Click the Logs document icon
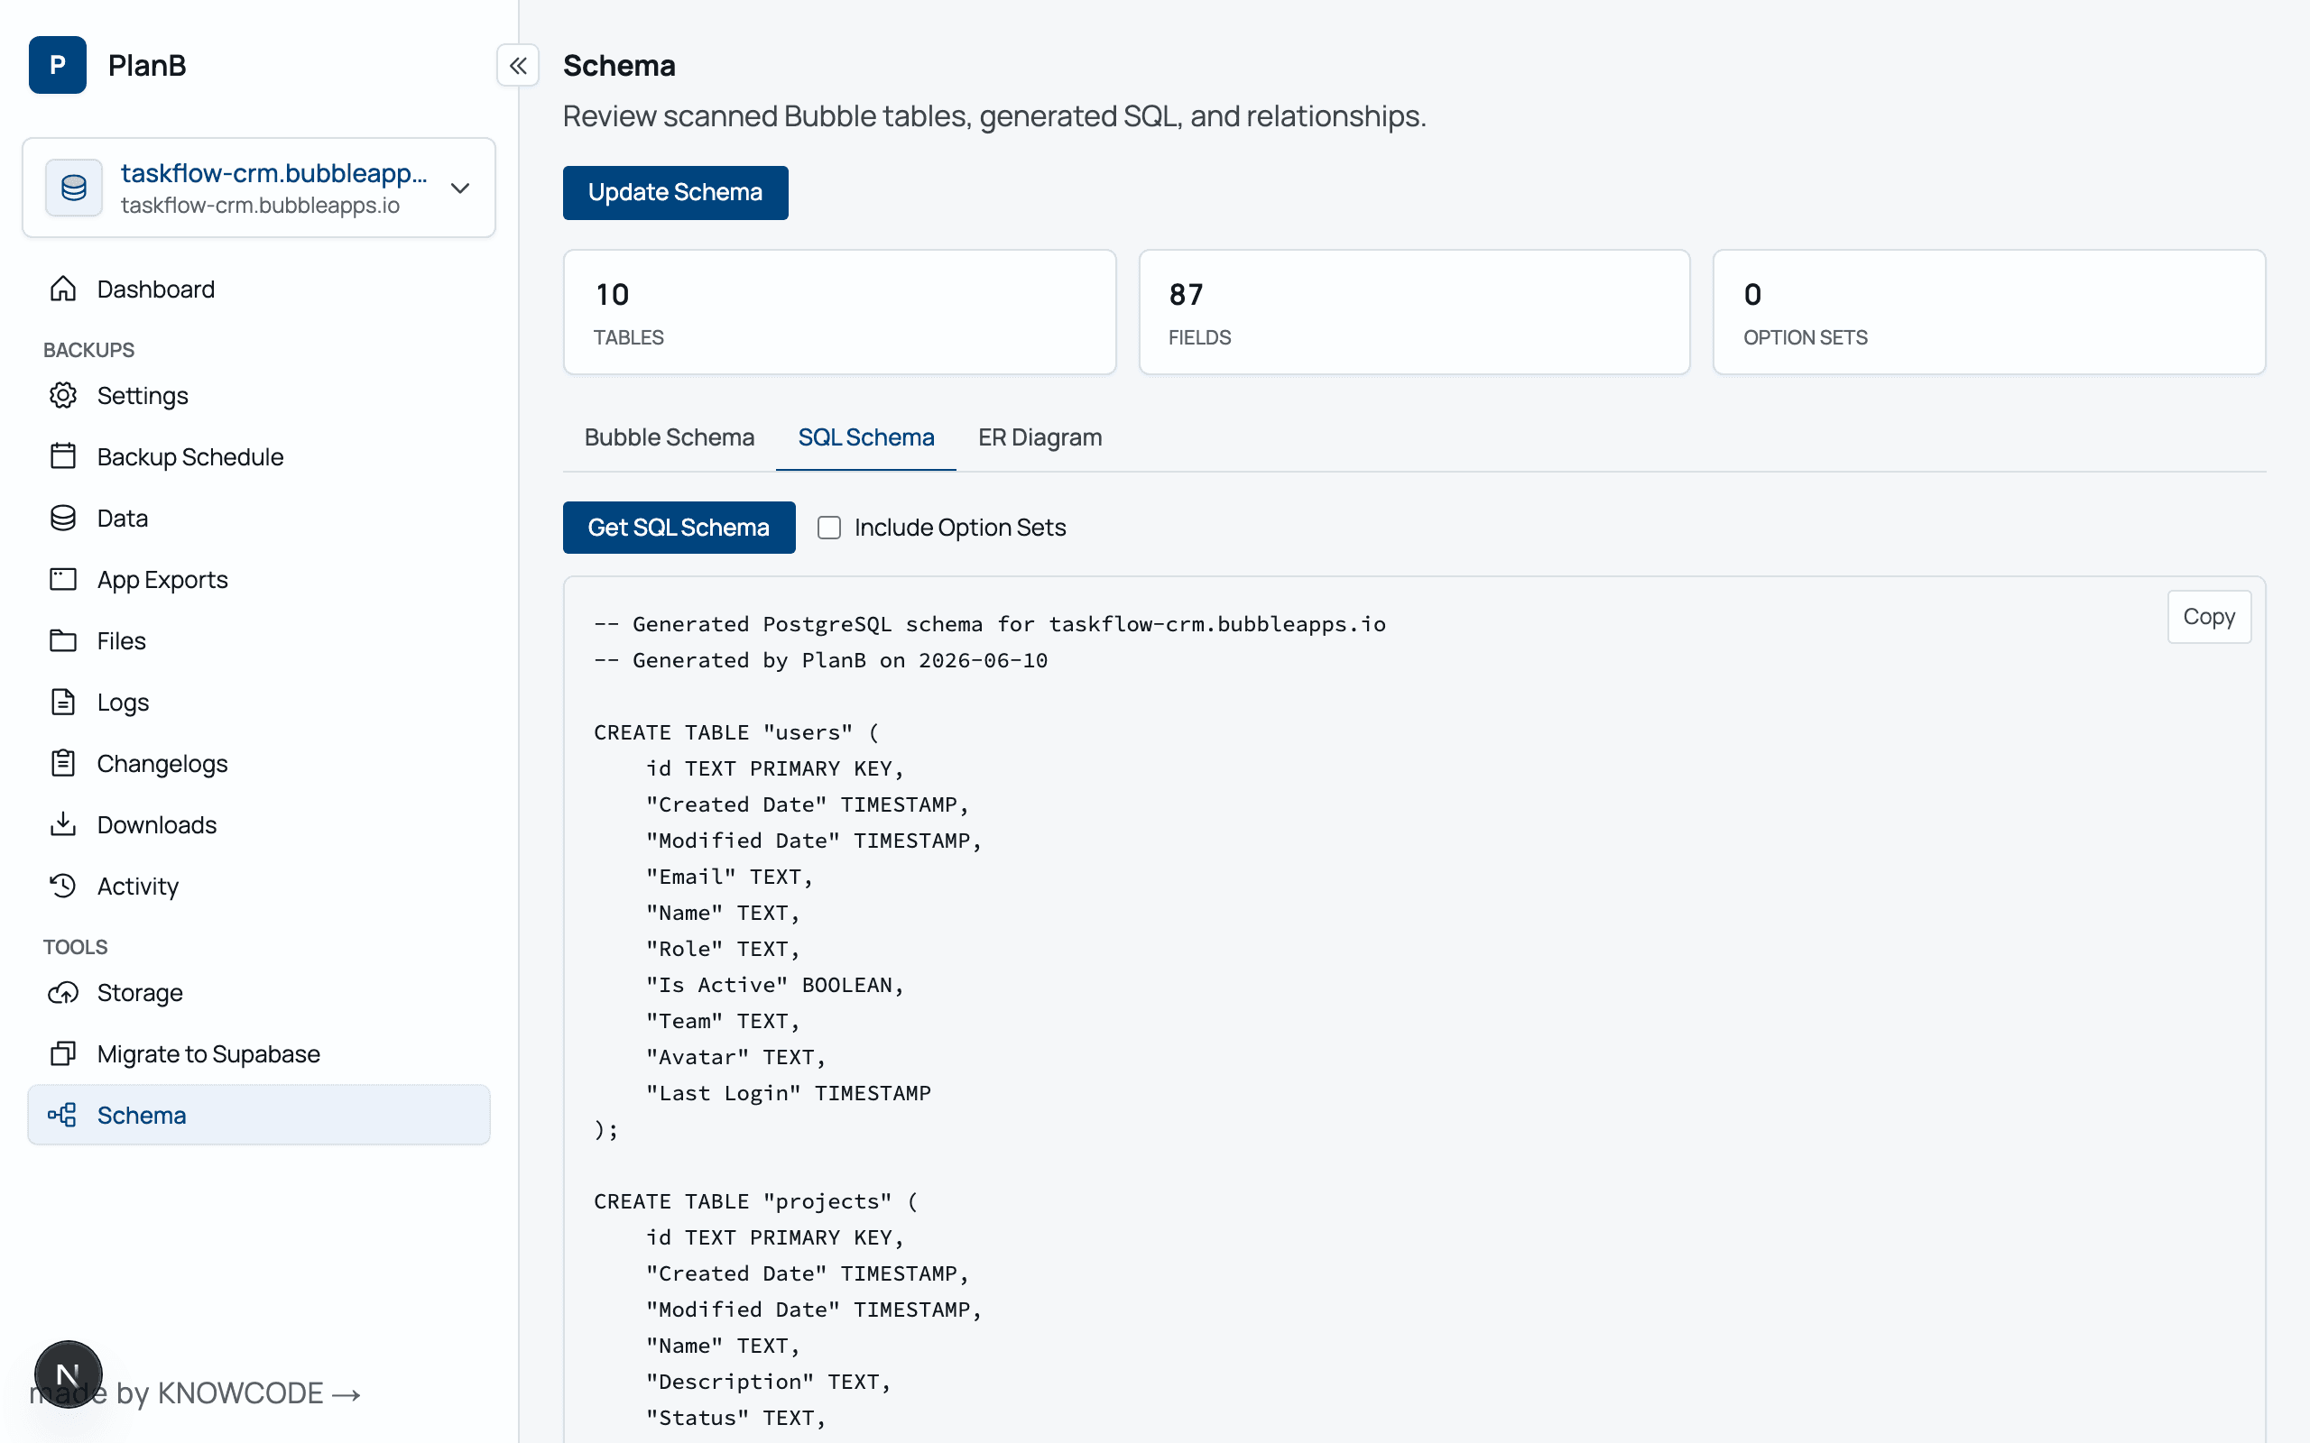Image resolution: width=2310 pixels, height=1443 pixels. click(x=63, y=702)
